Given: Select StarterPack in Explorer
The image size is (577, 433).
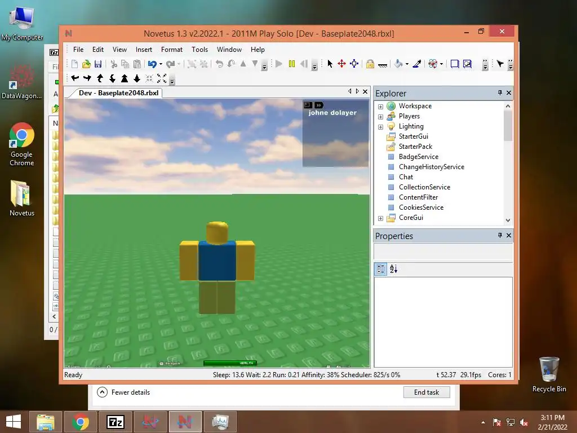Looking at the screenshot, I should point(415,147).
